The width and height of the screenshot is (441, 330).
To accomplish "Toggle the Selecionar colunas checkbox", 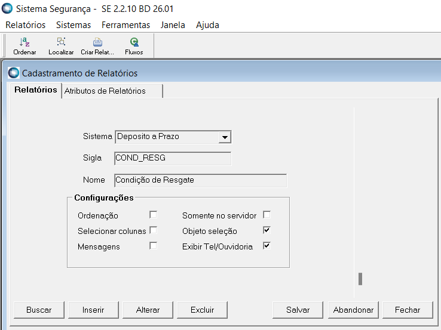I will point(154,230).
